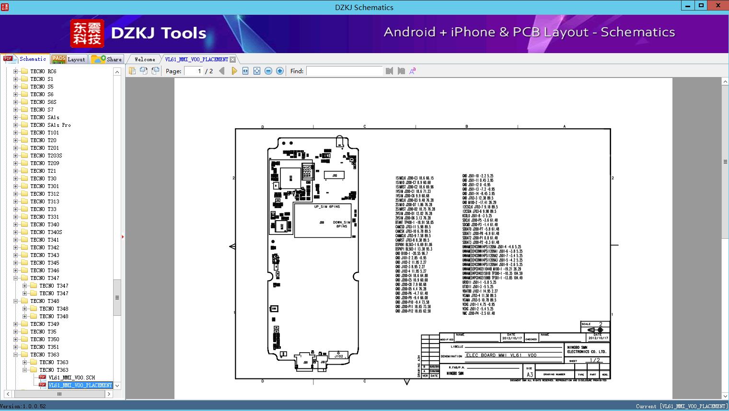Screen dimensions: 729x411
Task: Click the sidebar collapse red arrow handle
Action: click(123, 237)
